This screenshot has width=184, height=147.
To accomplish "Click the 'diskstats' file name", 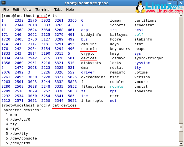I will click(91, 63).
